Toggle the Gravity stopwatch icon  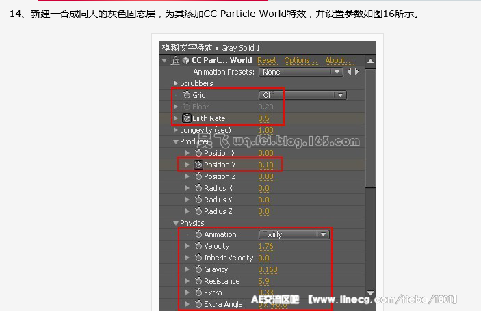pyautogui.click(x=198, y=269)
